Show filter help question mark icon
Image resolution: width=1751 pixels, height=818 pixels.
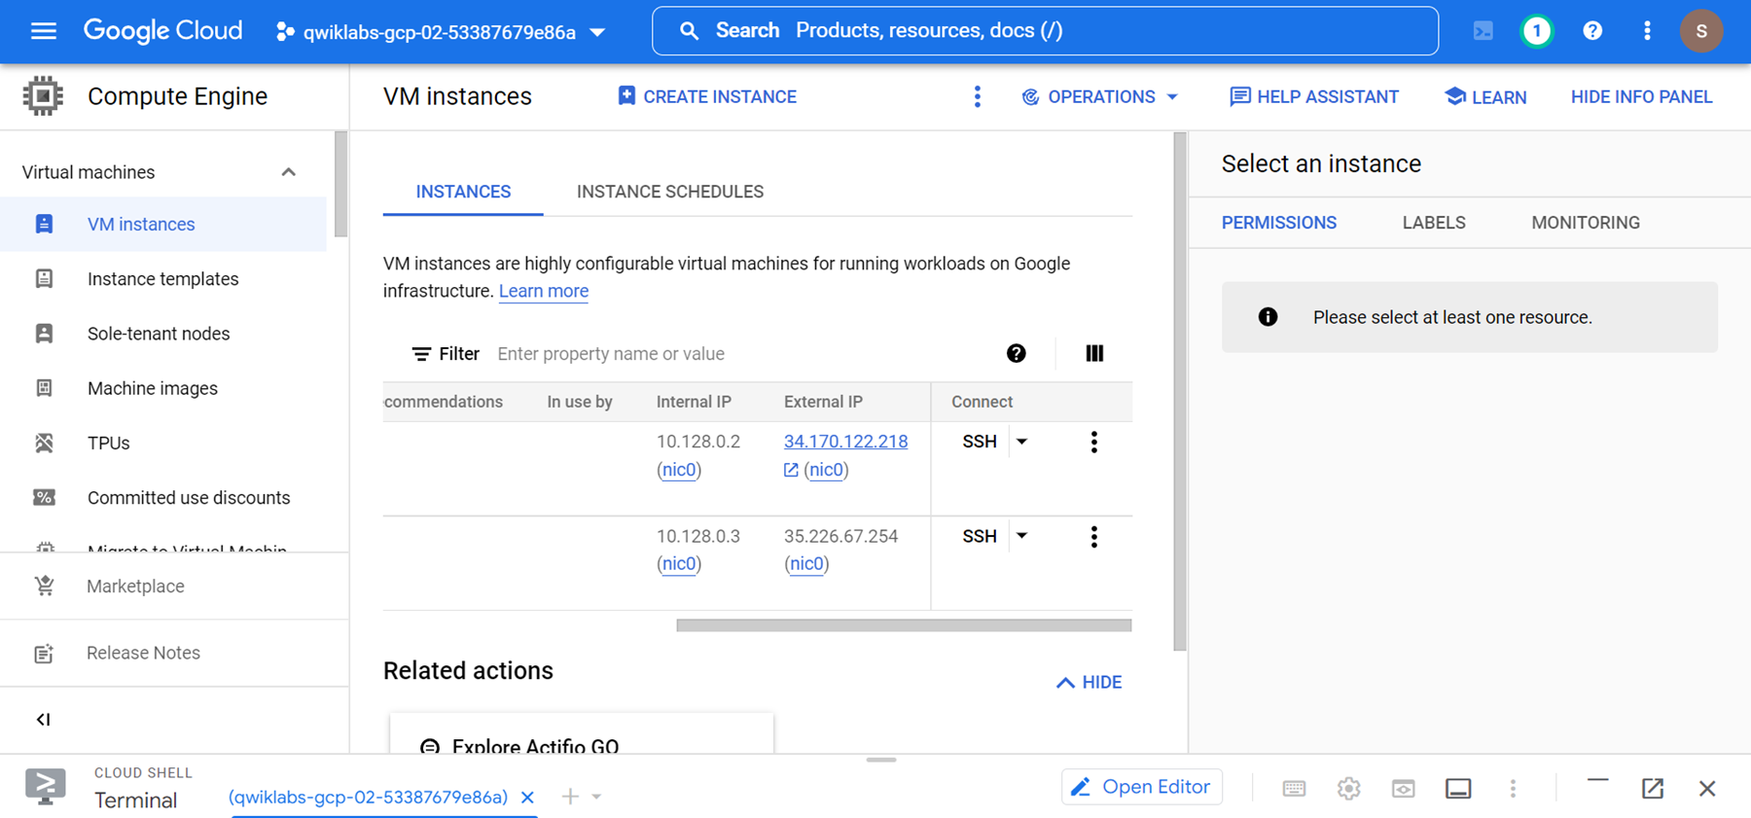[x=1016, y=353]
